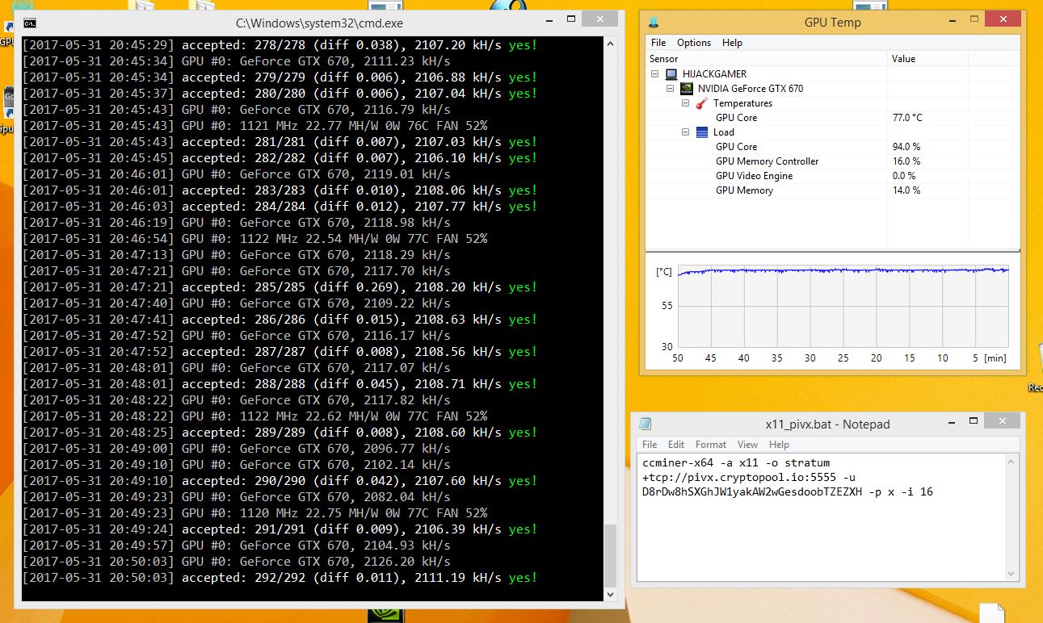The width and height of the screenshot is (1043, 623).
Task: Click the temperature graph plot area
Action: coord(843,305)
